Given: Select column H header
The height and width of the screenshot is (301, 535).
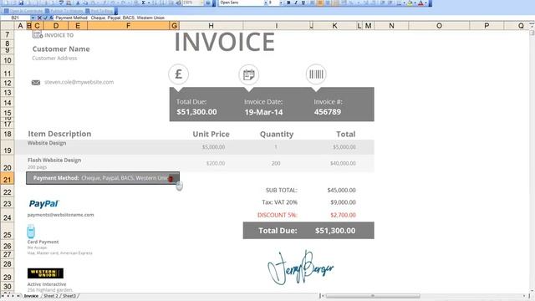Looking at the screenshot, I should (x=211, y=26).
